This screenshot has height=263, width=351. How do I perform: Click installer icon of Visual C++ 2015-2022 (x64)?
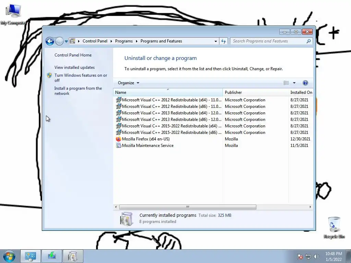click(118, 126)
